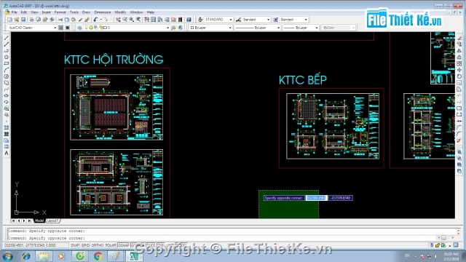
Task: Open the Draw menu
Action: (x=86, y=12)
